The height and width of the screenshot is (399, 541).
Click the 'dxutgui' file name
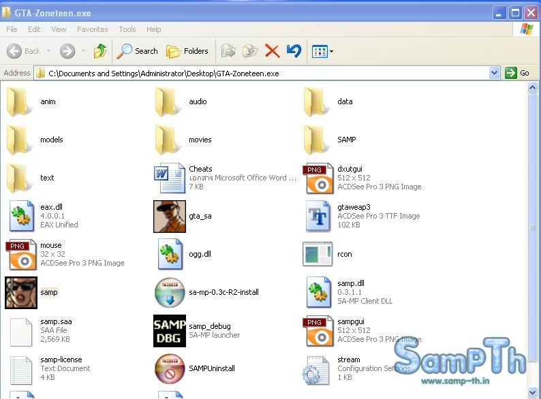(350, 169)
